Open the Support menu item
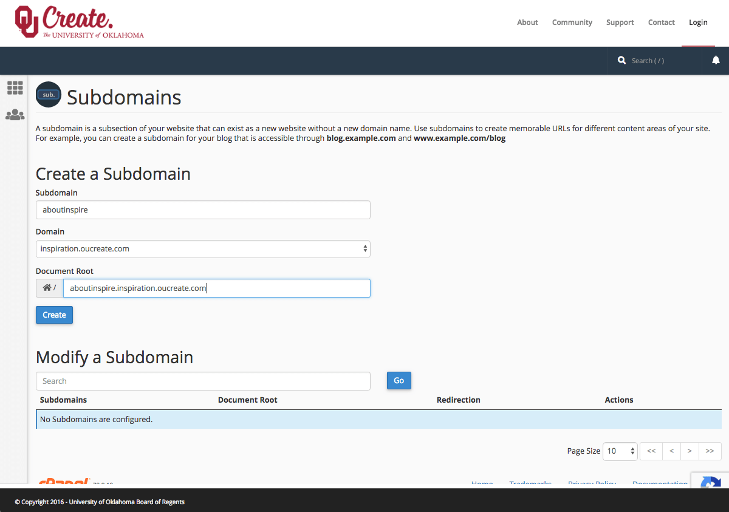The image size is (729, 512). [x=620, y=22]
